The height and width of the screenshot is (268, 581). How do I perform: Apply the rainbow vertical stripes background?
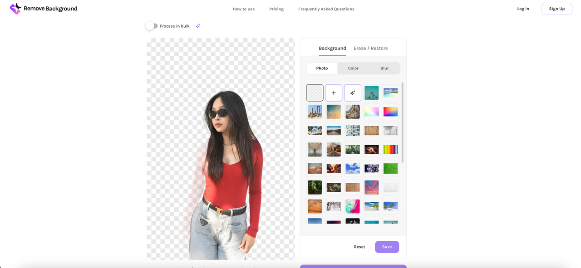(390, 149)
